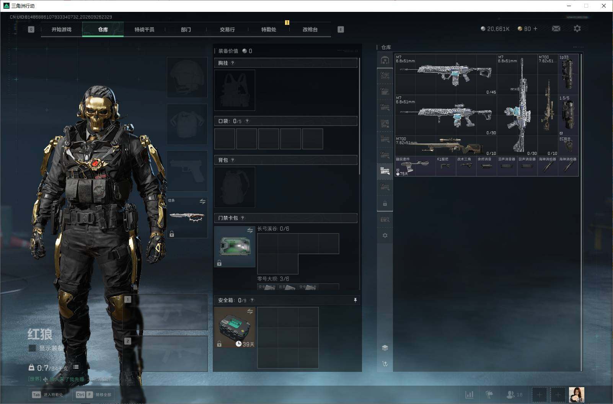Toggle the pin icon on 安全箱 header

[355, 300]
